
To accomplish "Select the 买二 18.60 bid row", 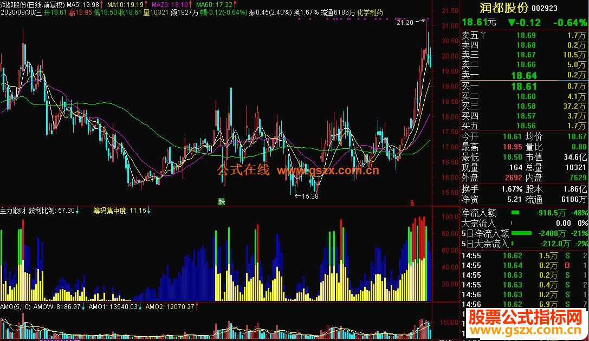I will (x=523, y=96).
